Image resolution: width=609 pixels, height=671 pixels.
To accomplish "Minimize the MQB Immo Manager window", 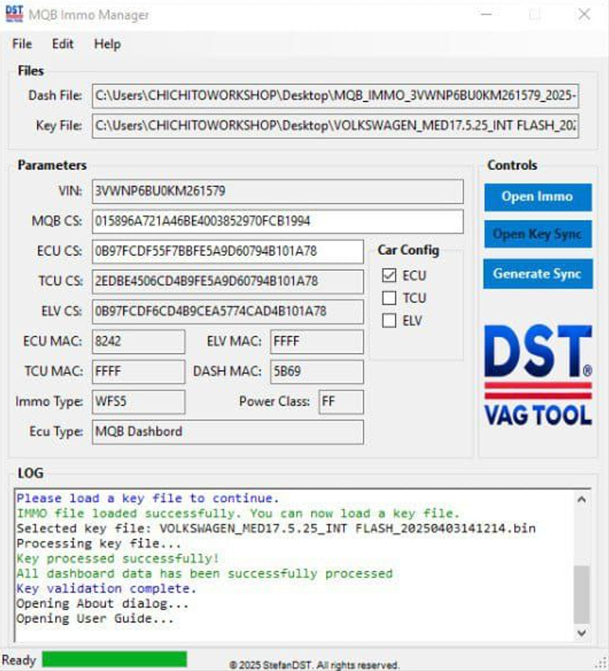I will tap(486, 15).
